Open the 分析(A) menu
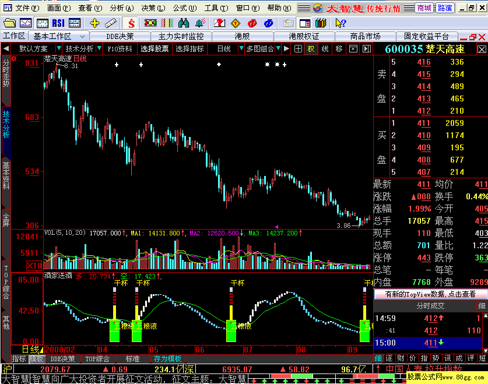Image resolution: width=488 pixels, height=384 pixels. [x=122, y=8]
